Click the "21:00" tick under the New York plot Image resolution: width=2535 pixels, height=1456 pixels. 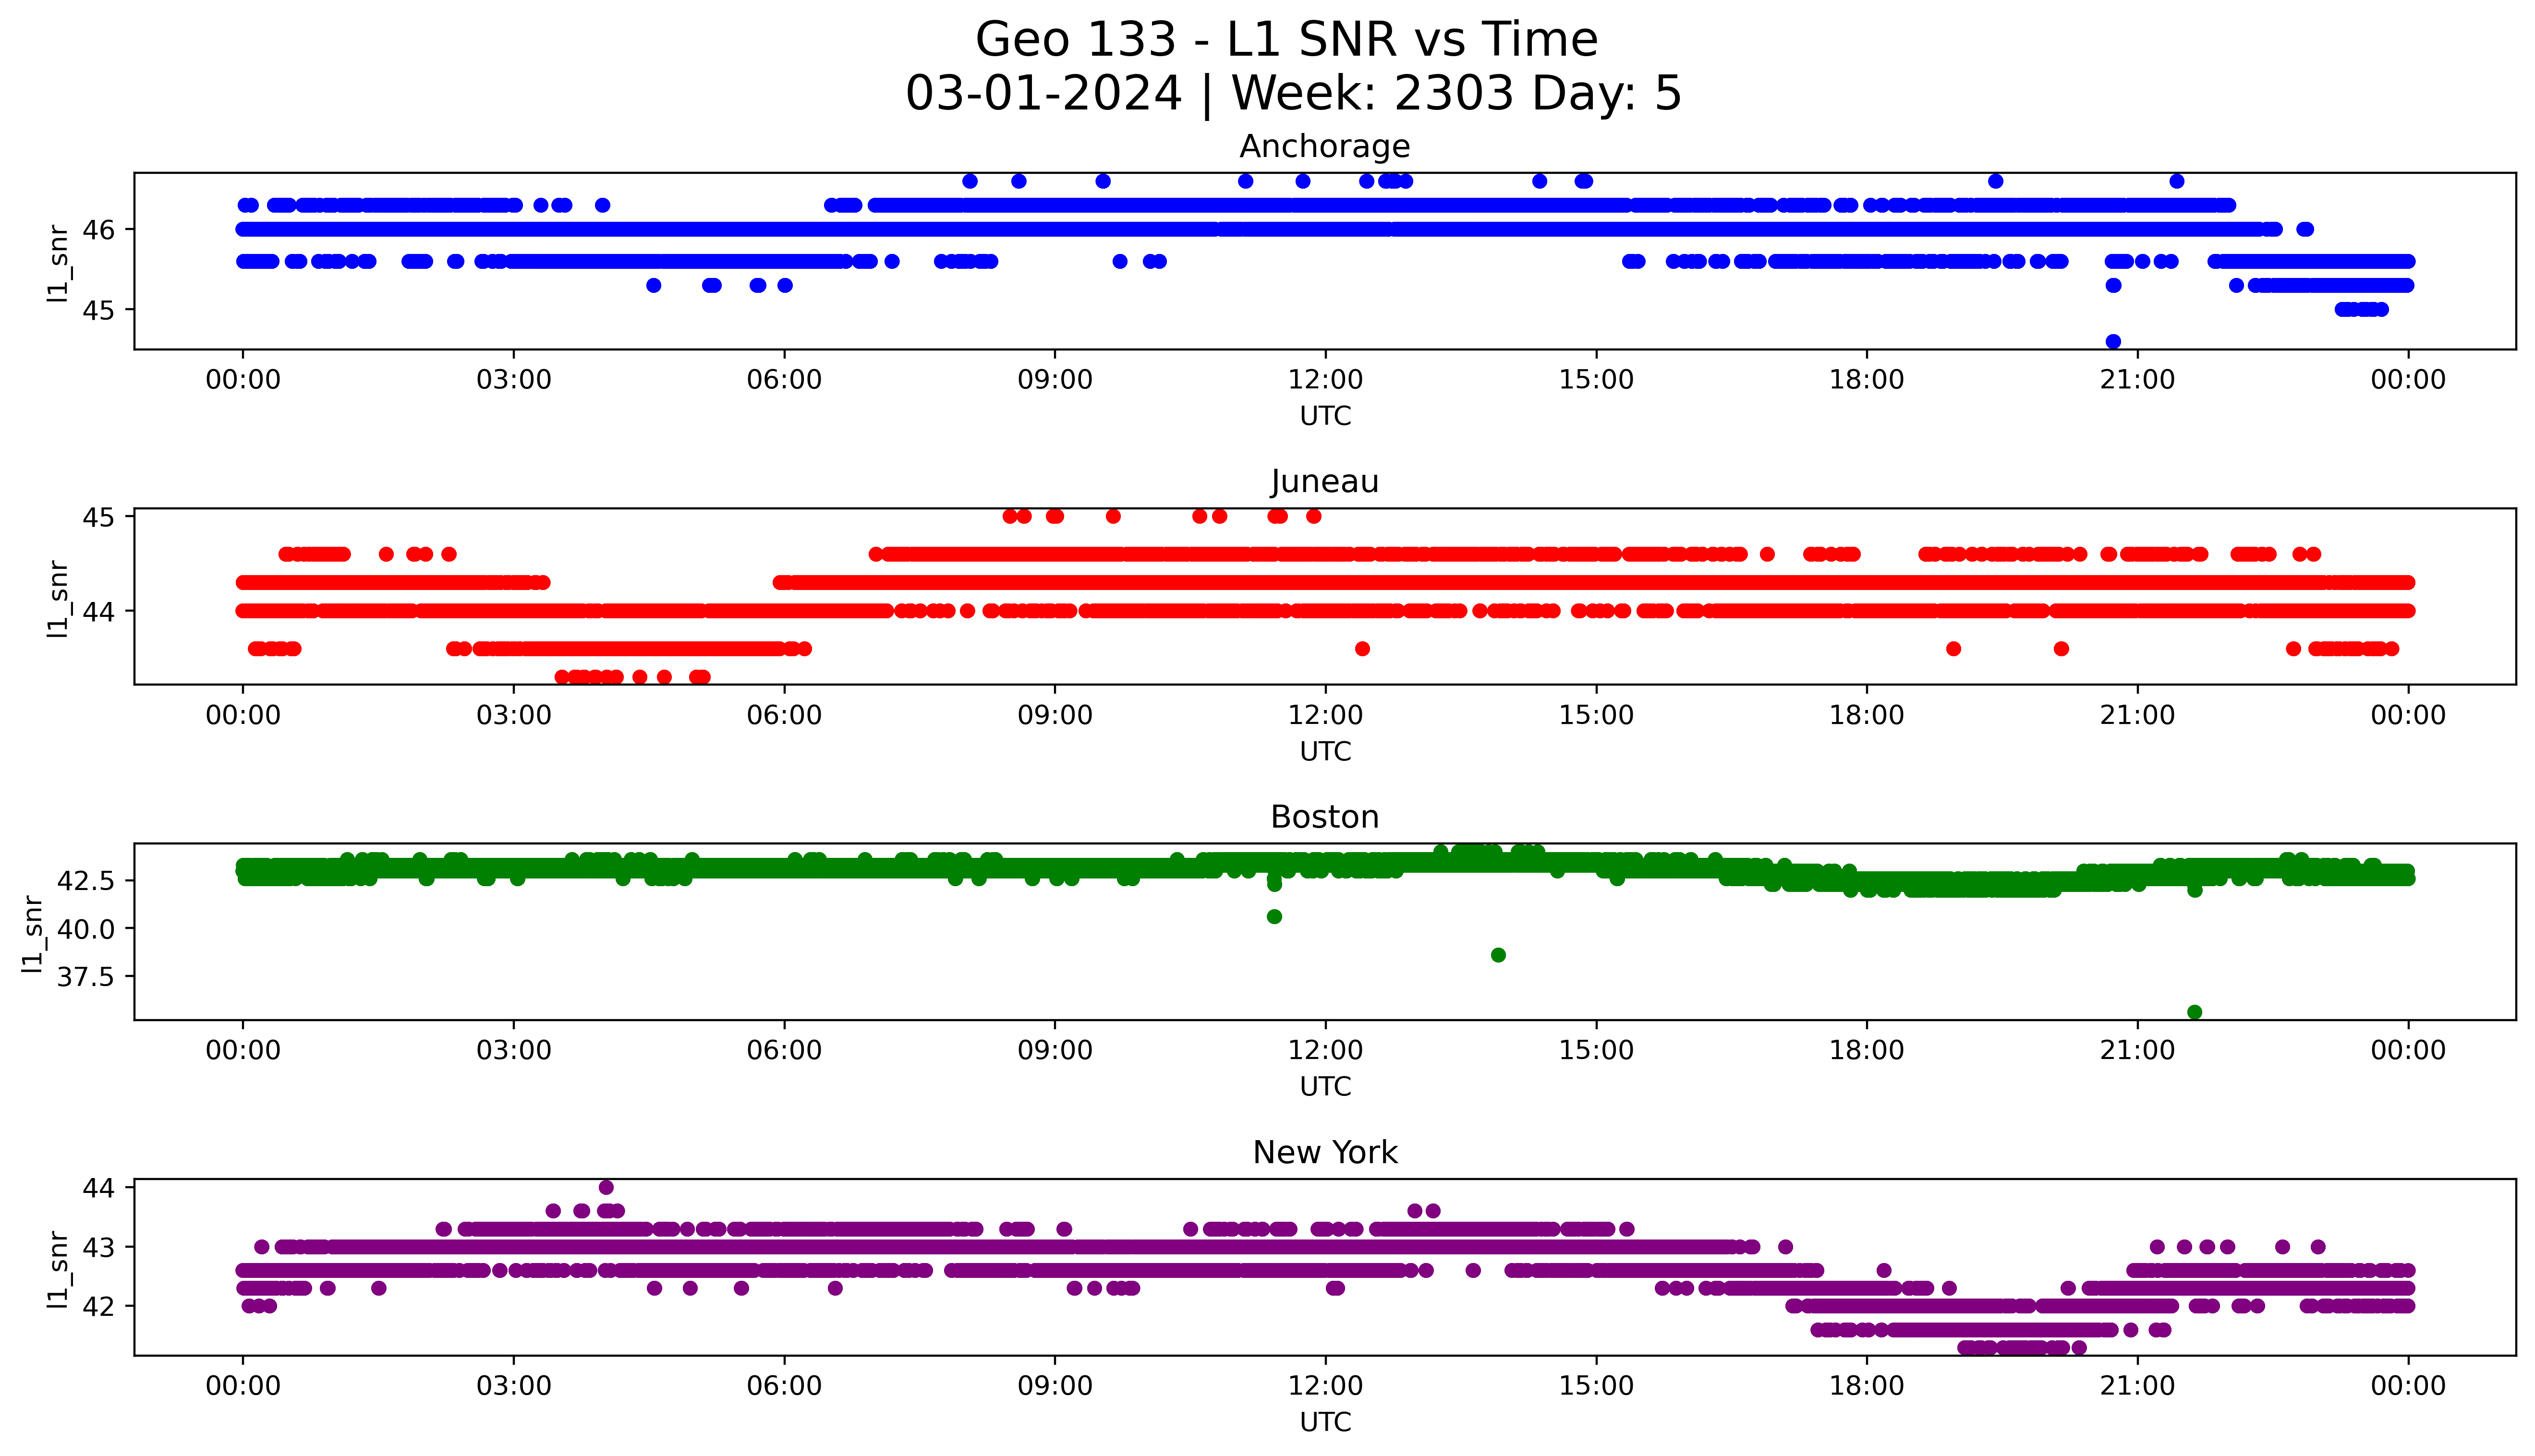point(2138,1386)
